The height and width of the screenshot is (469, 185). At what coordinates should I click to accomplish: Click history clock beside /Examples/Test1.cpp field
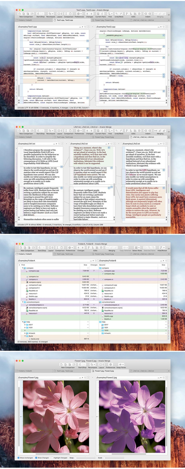[85, 27]
